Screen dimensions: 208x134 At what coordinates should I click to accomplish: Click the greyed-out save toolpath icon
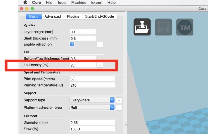point(163,27)
